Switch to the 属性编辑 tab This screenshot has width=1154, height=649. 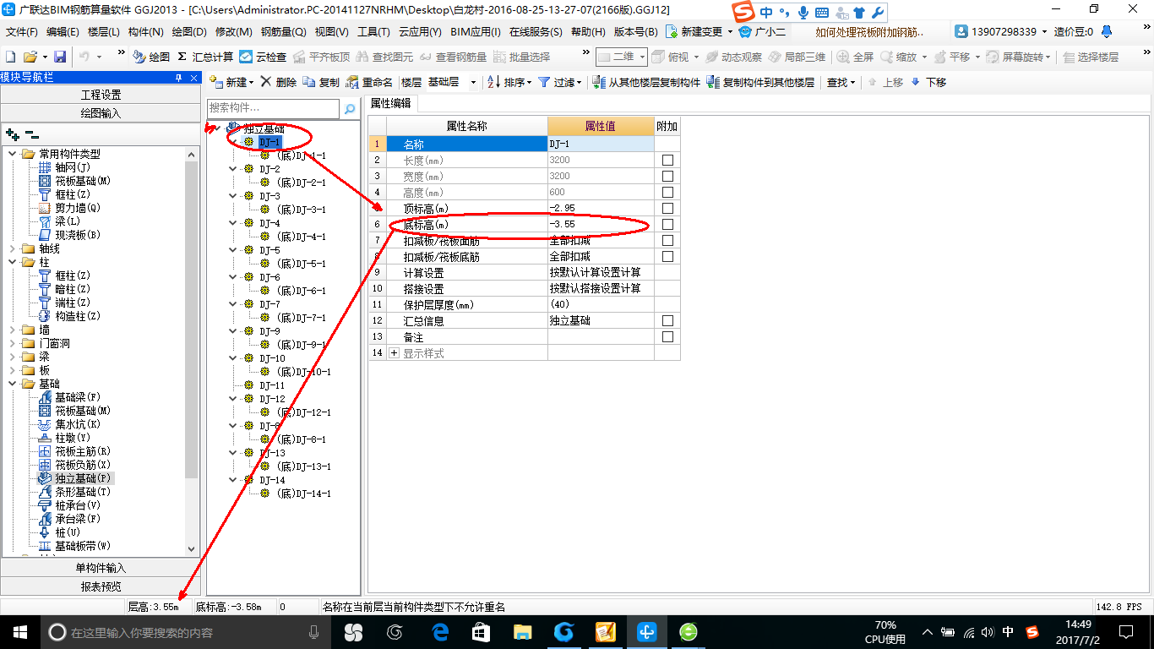click(390, 103)
